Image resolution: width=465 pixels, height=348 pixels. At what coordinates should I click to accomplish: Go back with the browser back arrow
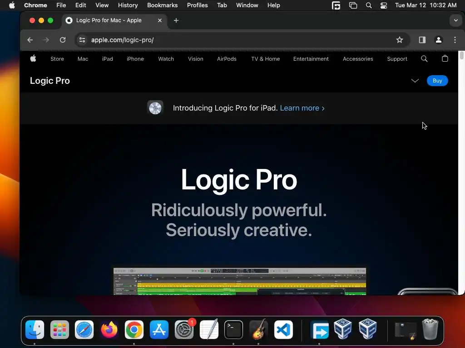pyautogui.click(x=30, y=40)
